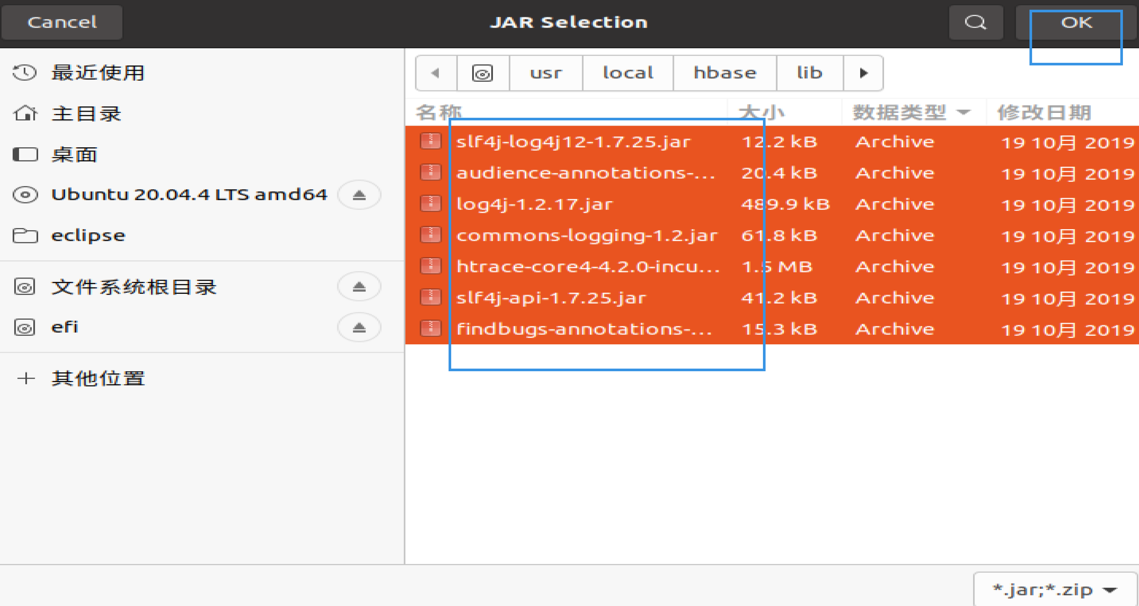Viewport: 1139px width, 606px height.
Task: Open Ubuntu 20.04.4 LTS amd64 volume
Action: [x=189, y=195]
